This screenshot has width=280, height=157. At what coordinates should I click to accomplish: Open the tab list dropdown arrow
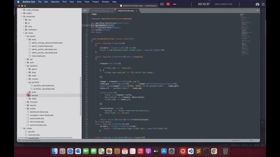pyautogui.click(x=257, y=10)
